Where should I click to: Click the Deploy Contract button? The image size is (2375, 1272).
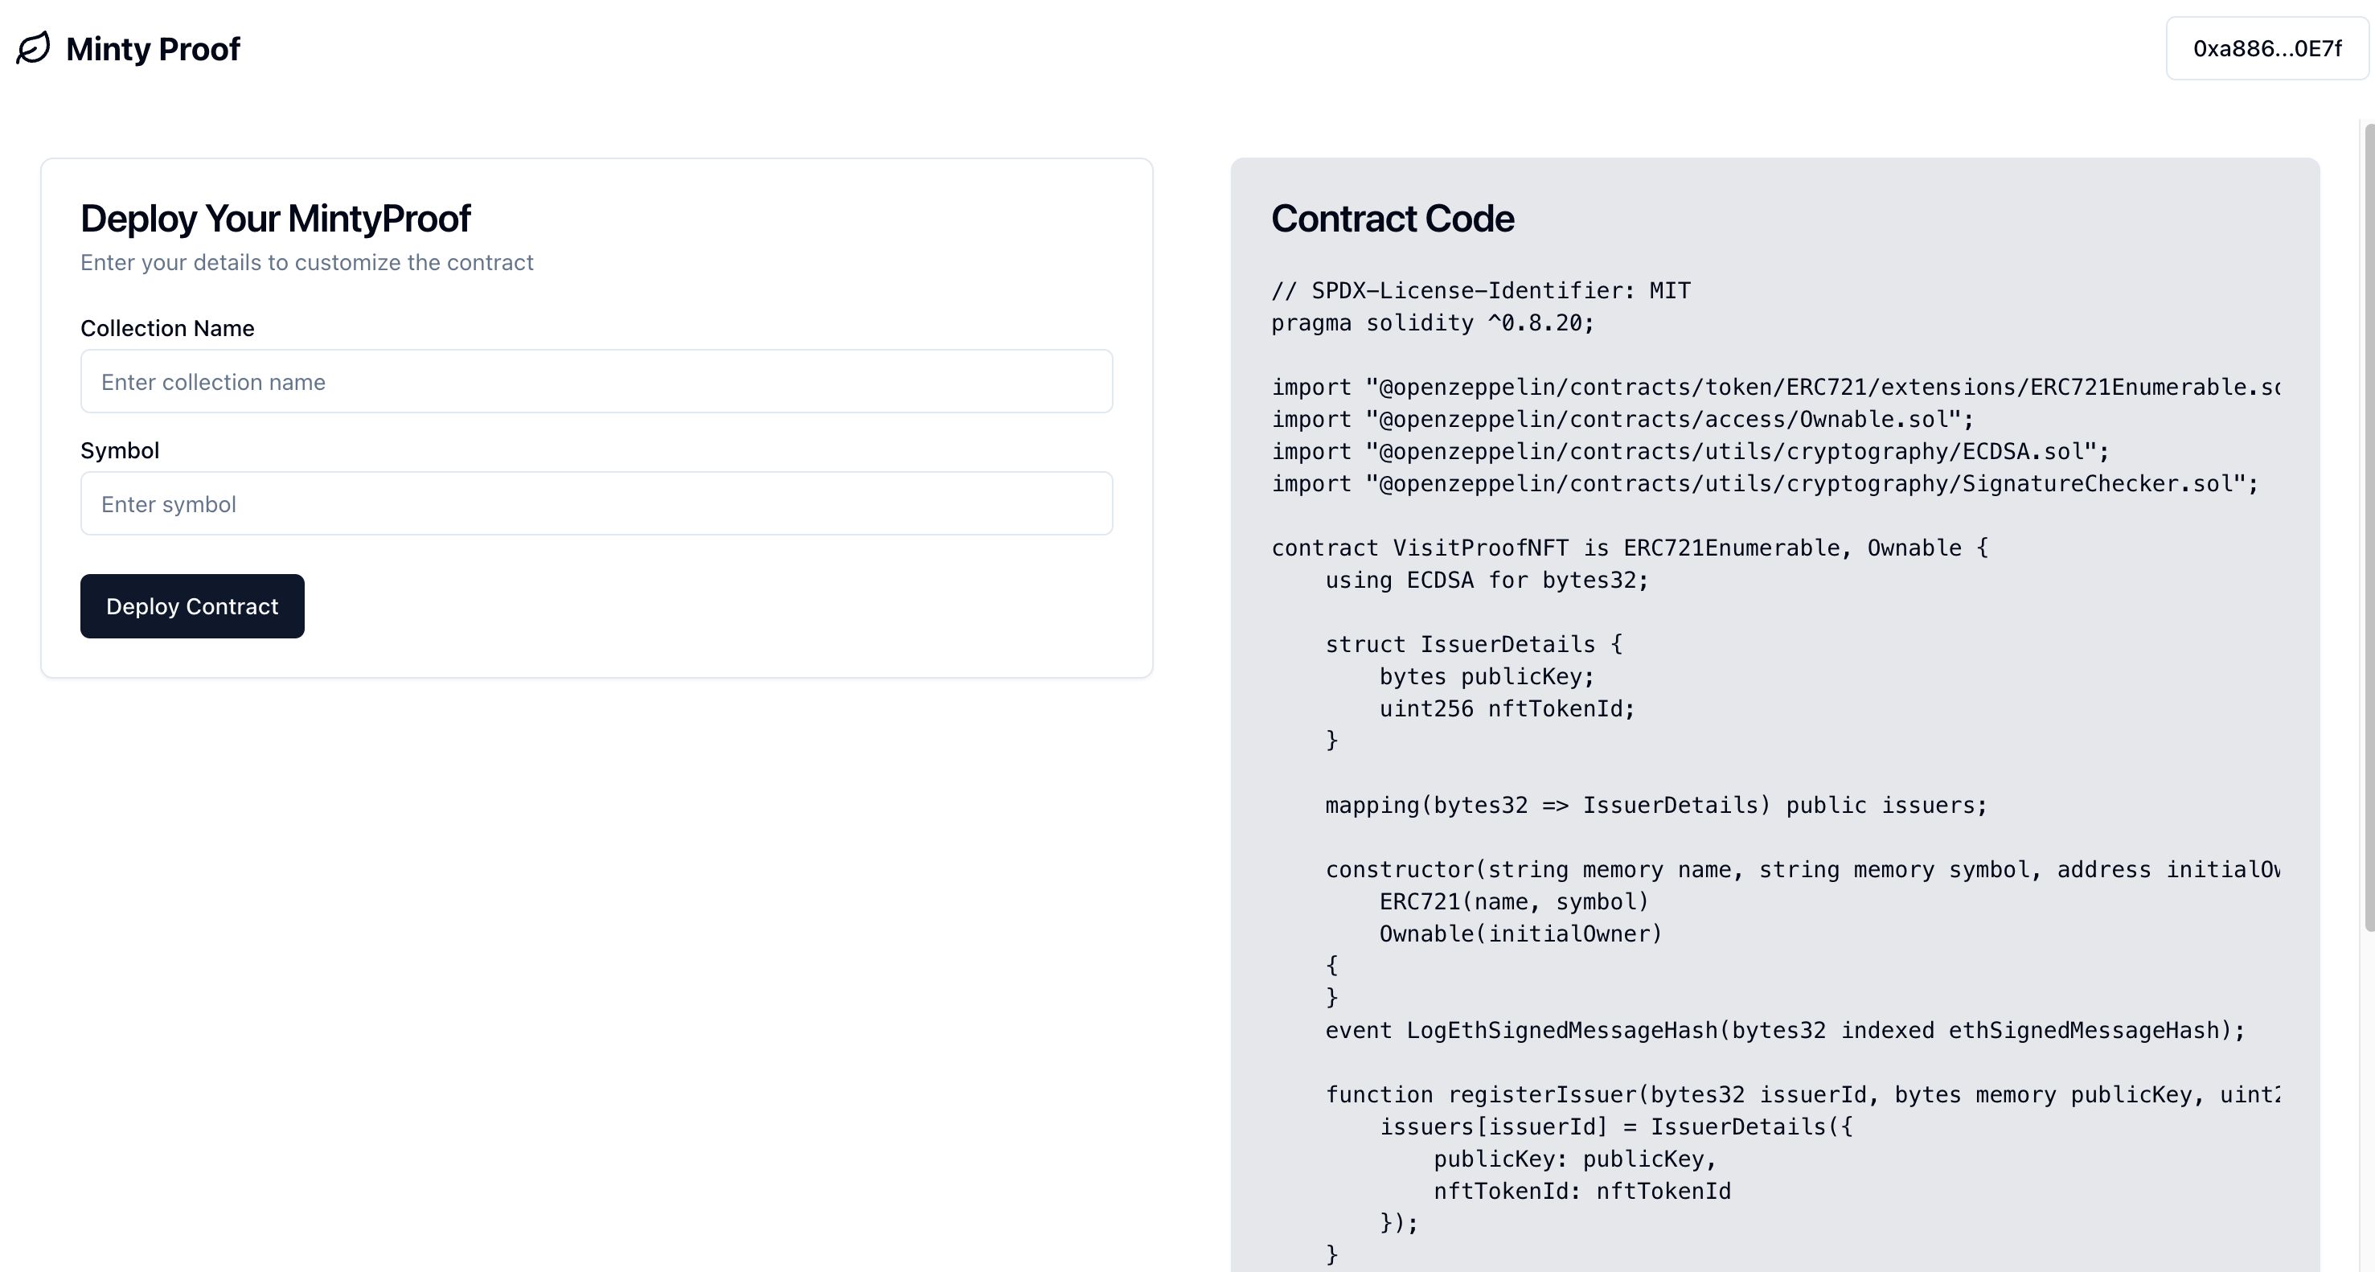192,606
